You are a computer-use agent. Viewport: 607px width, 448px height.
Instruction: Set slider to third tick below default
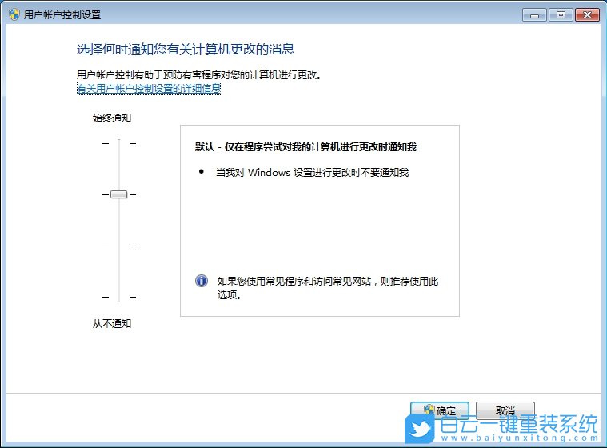pos(119,246)
